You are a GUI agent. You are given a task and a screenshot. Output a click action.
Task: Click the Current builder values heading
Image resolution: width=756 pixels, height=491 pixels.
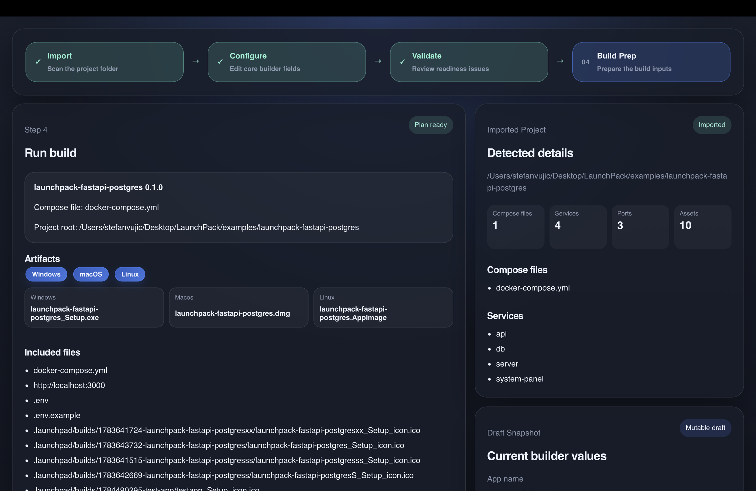[547, 456]
